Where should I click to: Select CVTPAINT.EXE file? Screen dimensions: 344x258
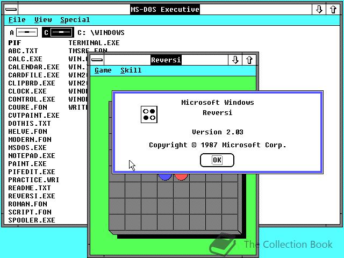(34, 116)
